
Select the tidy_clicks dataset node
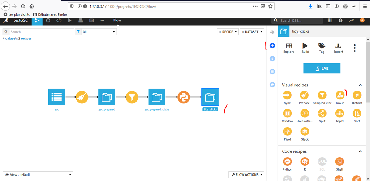pos(210,97)
